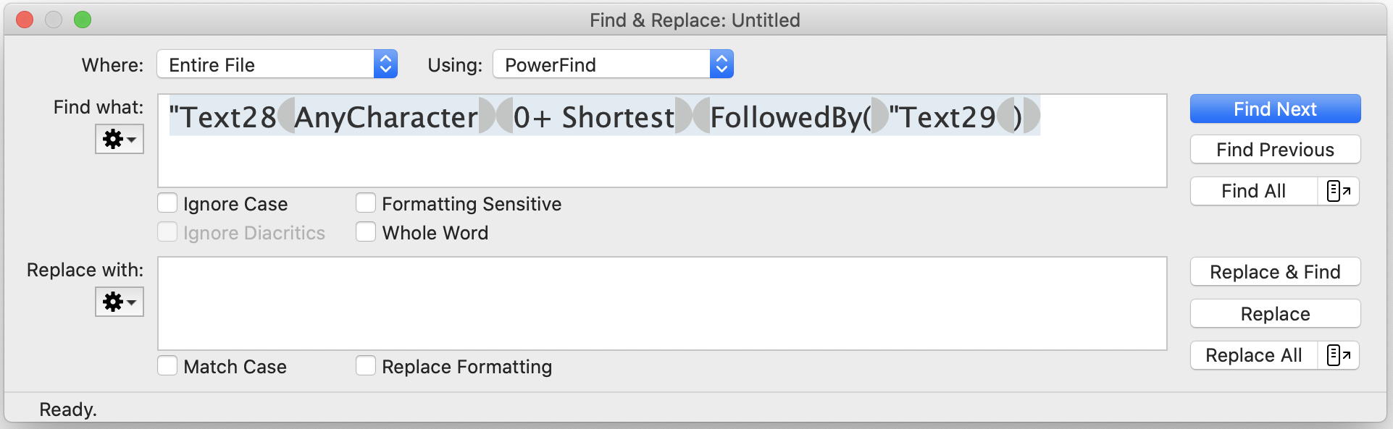1393x429 pixels.
Task: Click the FollowedBy( PowerFind token
Action: pyautogui.click(x=790, y=117)
